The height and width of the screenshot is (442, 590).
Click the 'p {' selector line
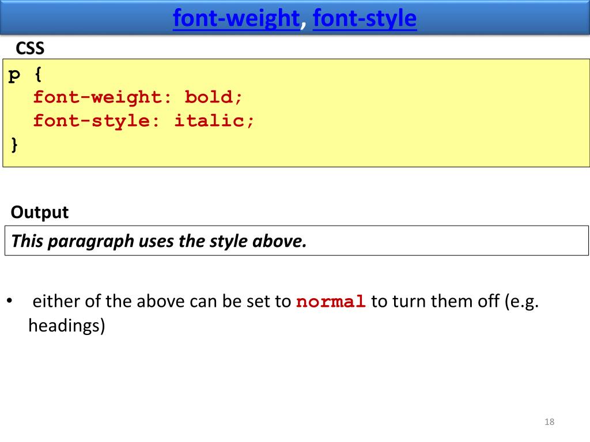point(25,74)
